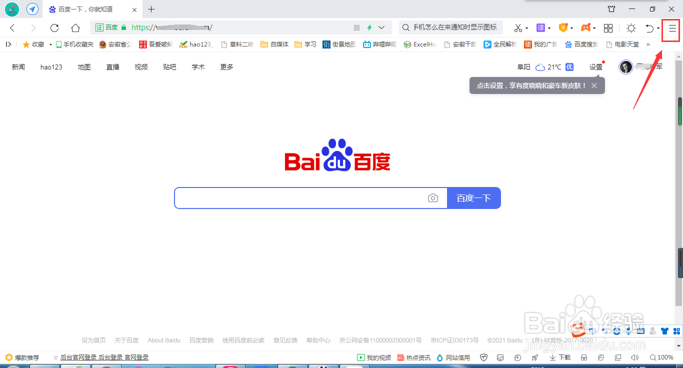Open the browser home page icon
683x368 pixels.
[75, 28]
